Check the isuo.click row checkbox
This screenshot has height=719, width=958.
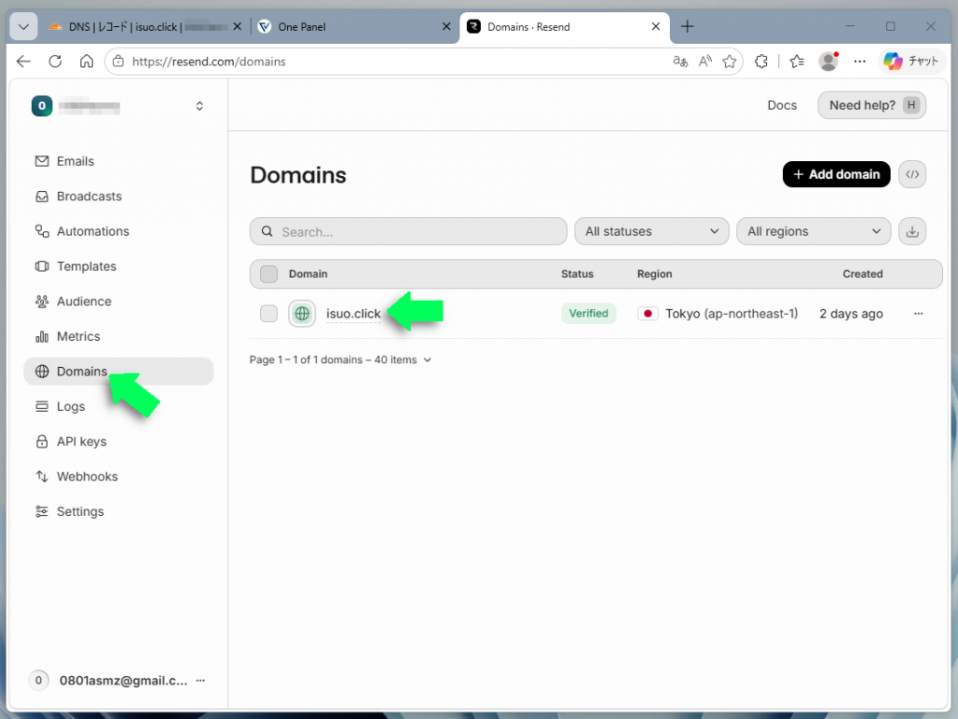click(269, 314)
